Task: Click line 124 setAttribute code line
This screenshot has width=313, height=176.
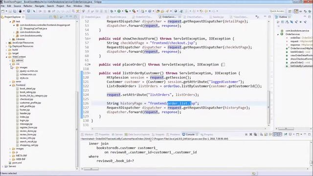Action: tap(153, 95)
